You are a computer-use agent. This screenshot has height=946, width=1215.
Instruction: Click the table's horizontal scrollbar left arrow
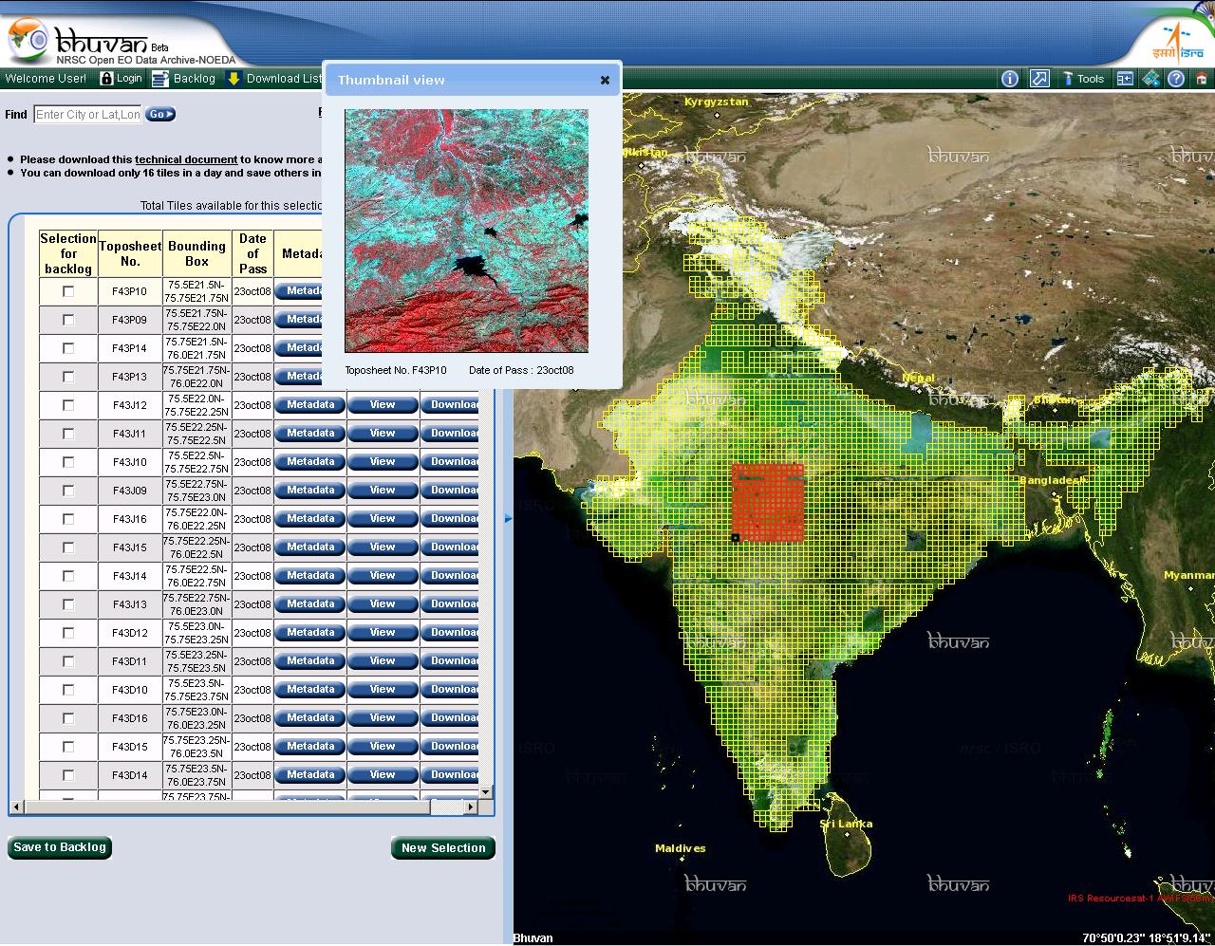tap(16, 807)
